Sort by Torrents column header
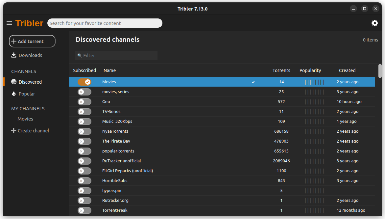This screenshot has height=219, width=385. tap(281, 70)
